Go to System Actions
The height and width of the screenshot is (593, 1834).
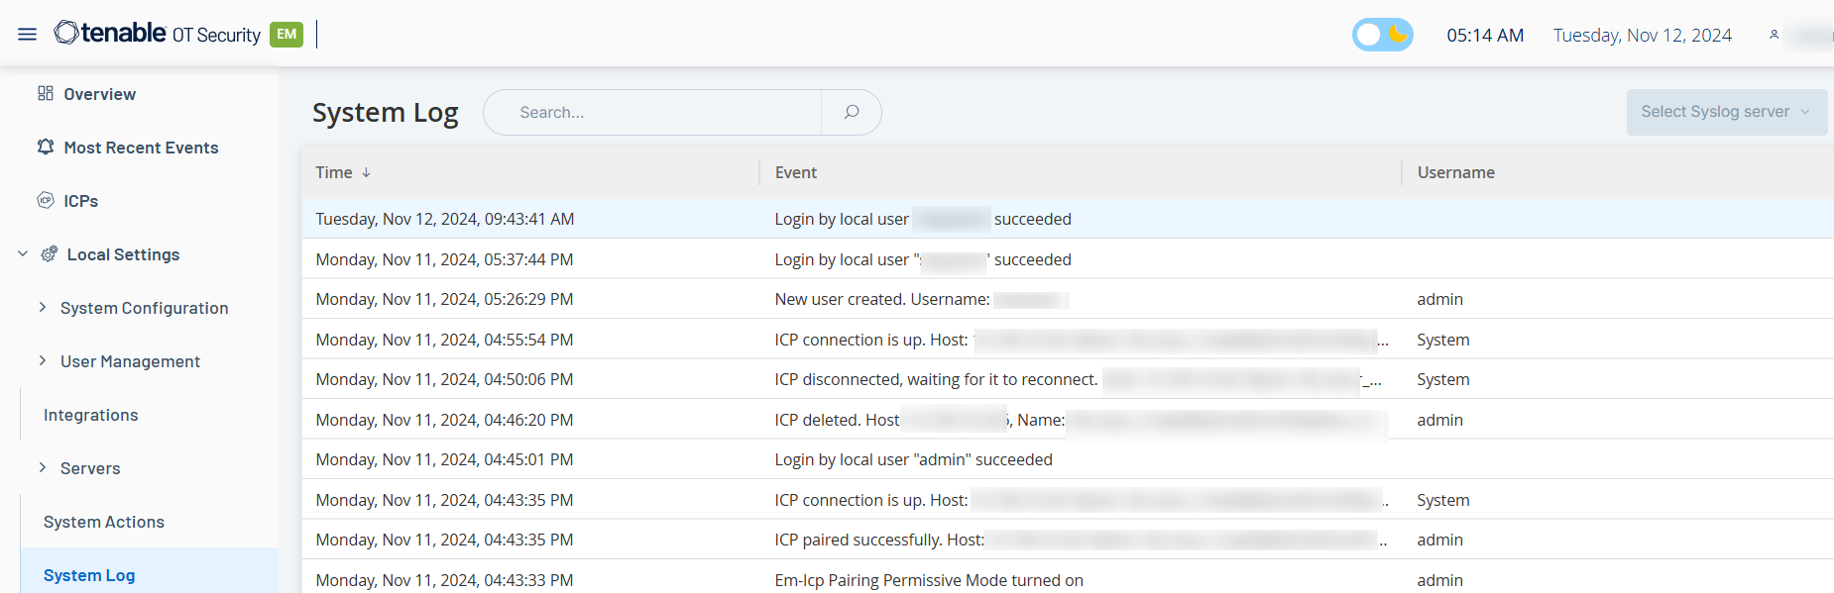(104, 522)
